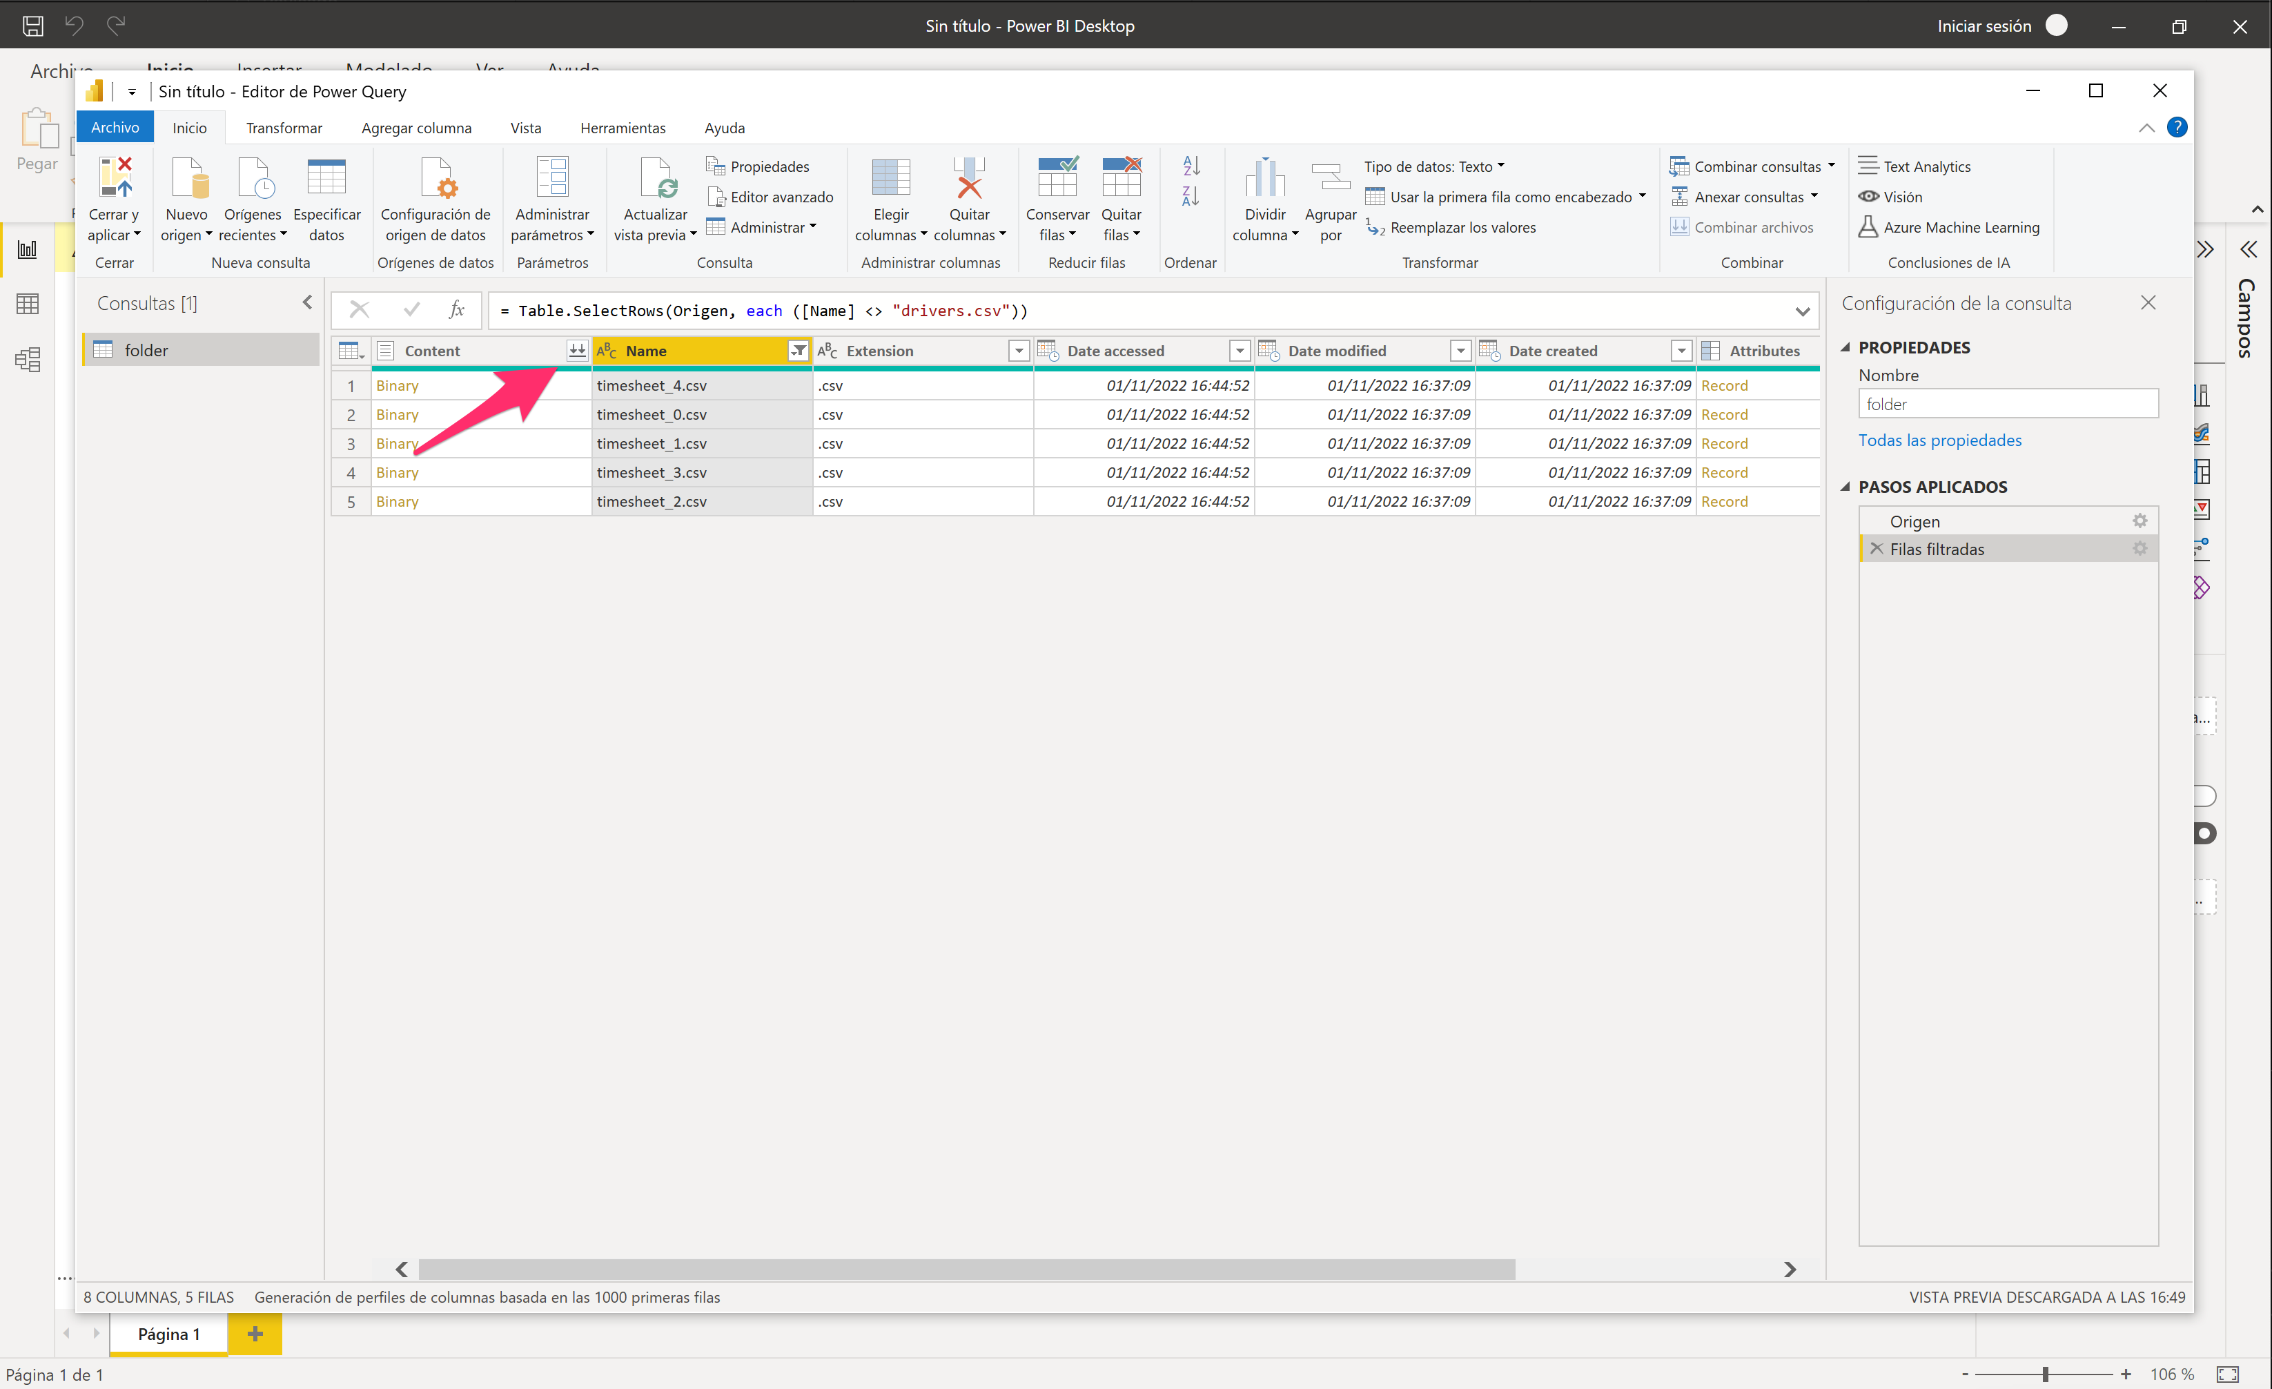Click Reemplazar los valores
The height and width of the screenshot is (1389, 2272).
click(x=1451, y=228)
